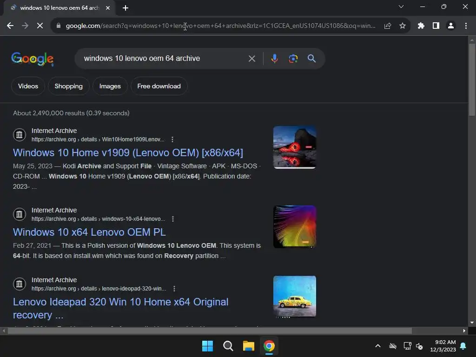The width and height of the screenshot is (476, 357).
Task: Click the horizontal scrollbar thumb
Action: (x=210, y=331)
